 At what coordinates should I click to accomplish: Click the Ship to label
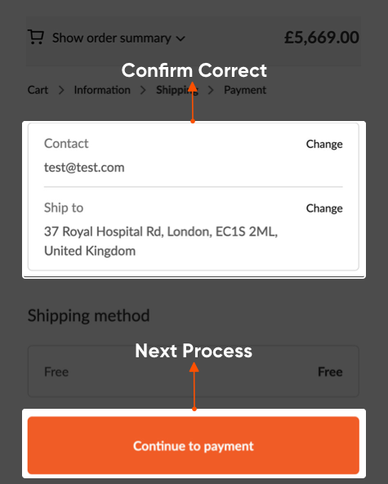(x=64, y=208)
